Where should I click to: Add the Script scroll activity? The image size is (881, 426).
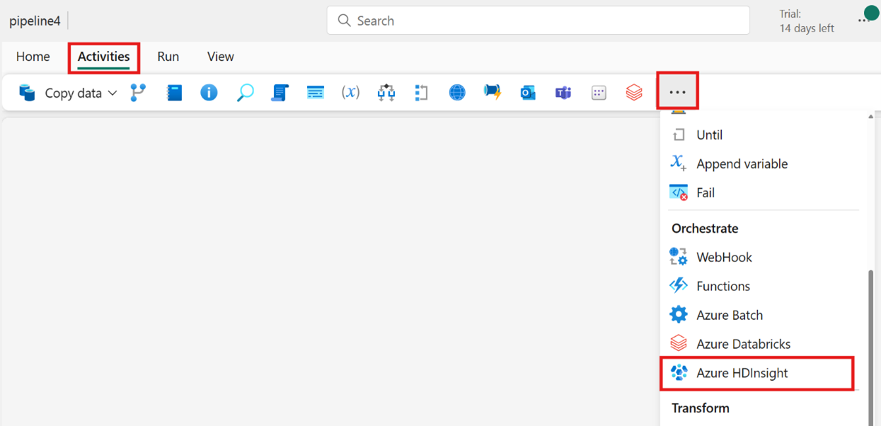coord(280,93)
